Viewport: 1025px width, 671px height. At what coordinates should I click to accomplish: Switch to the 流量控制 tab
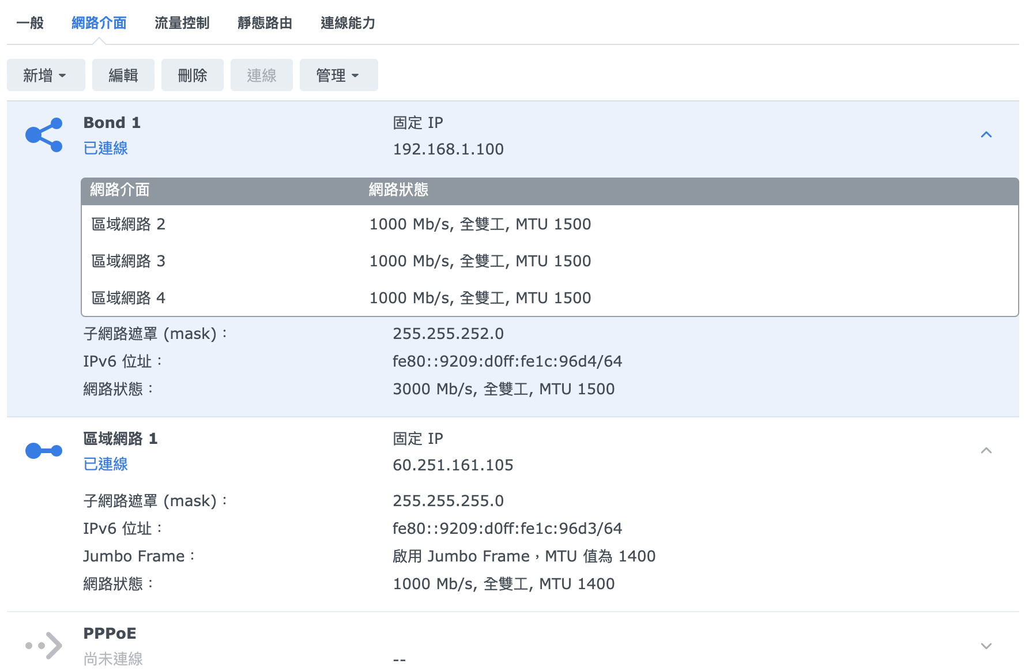(182, 23)
